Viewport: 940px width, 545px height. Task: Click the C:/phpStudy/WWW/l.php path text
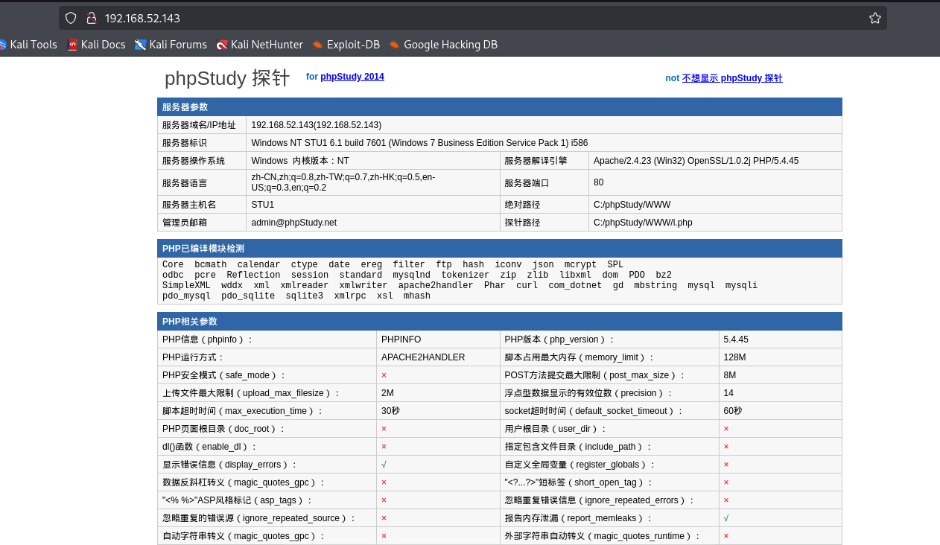(x=643, y=223)
